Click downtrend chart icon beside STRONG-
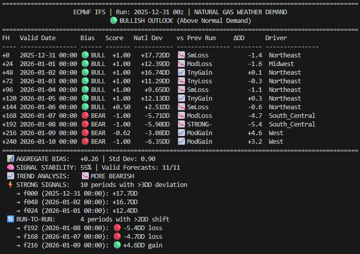 tap(182, 124)
